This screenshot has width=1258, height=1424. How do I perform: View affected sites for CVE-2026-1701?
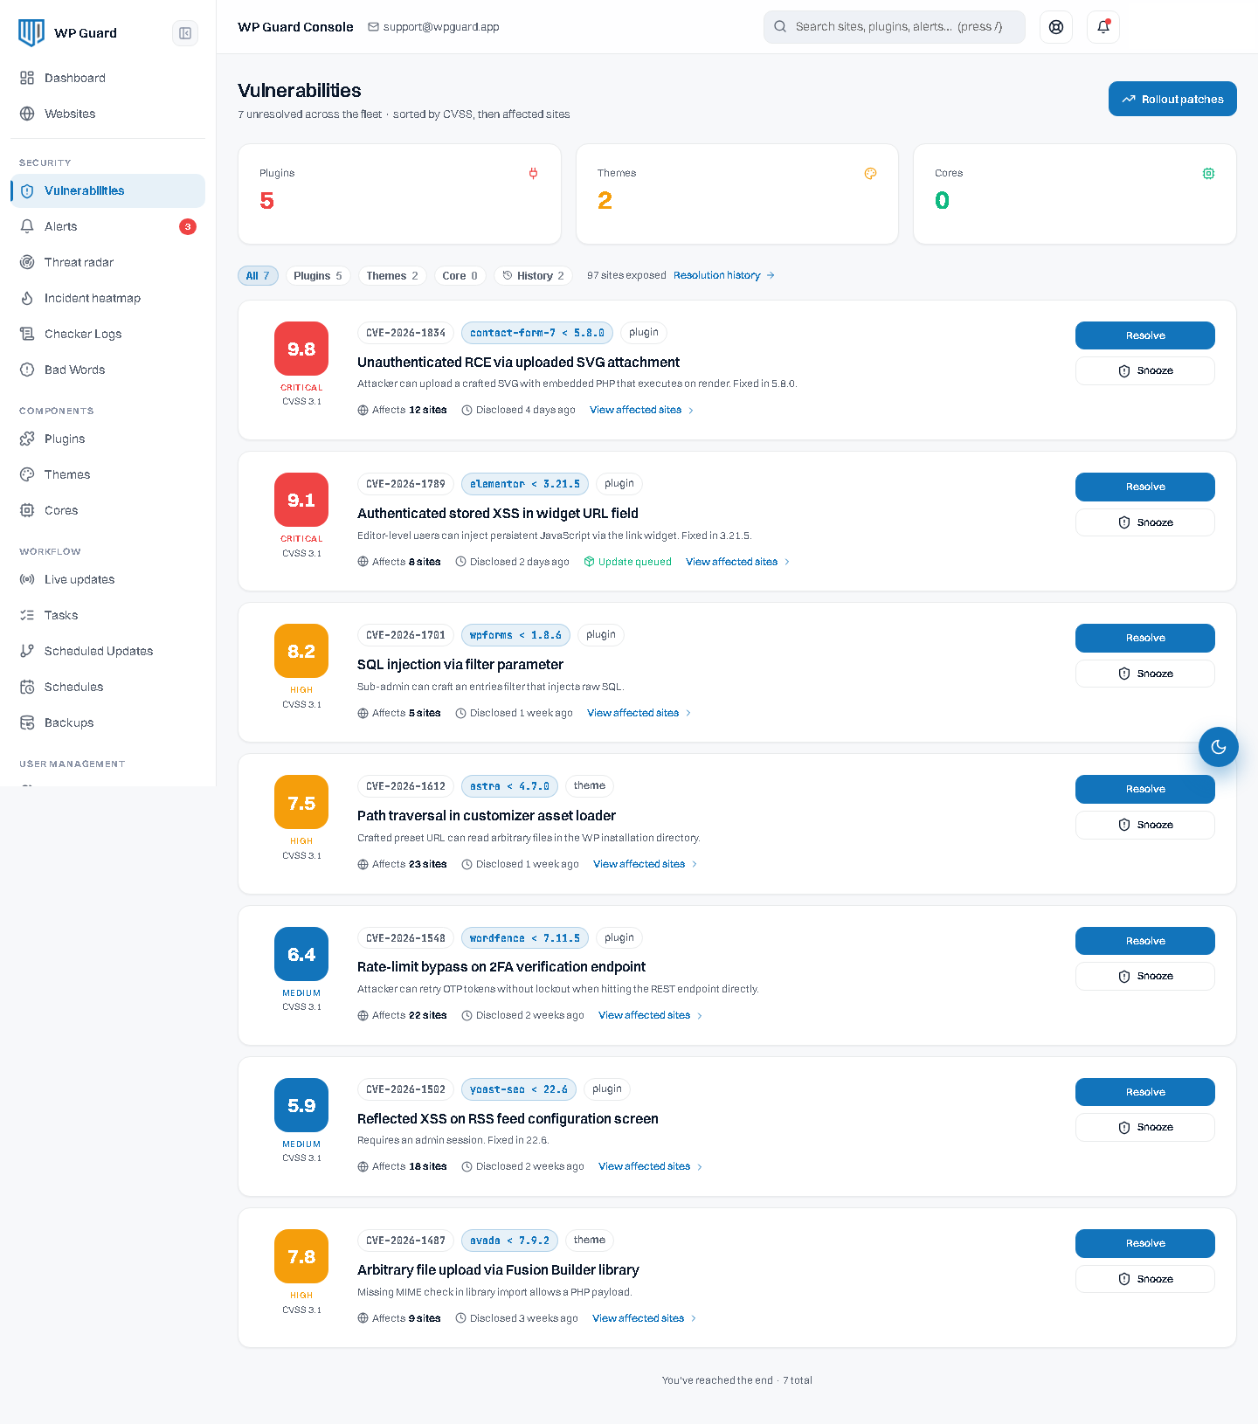(639, 713)
